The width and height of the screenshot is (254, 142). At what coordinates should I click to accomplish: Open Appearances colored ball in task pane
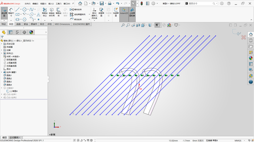click(251, 58)
